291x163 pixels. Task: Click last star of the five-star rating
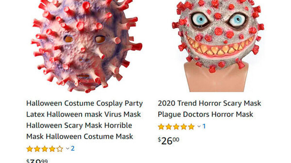[x=191, y=127]
